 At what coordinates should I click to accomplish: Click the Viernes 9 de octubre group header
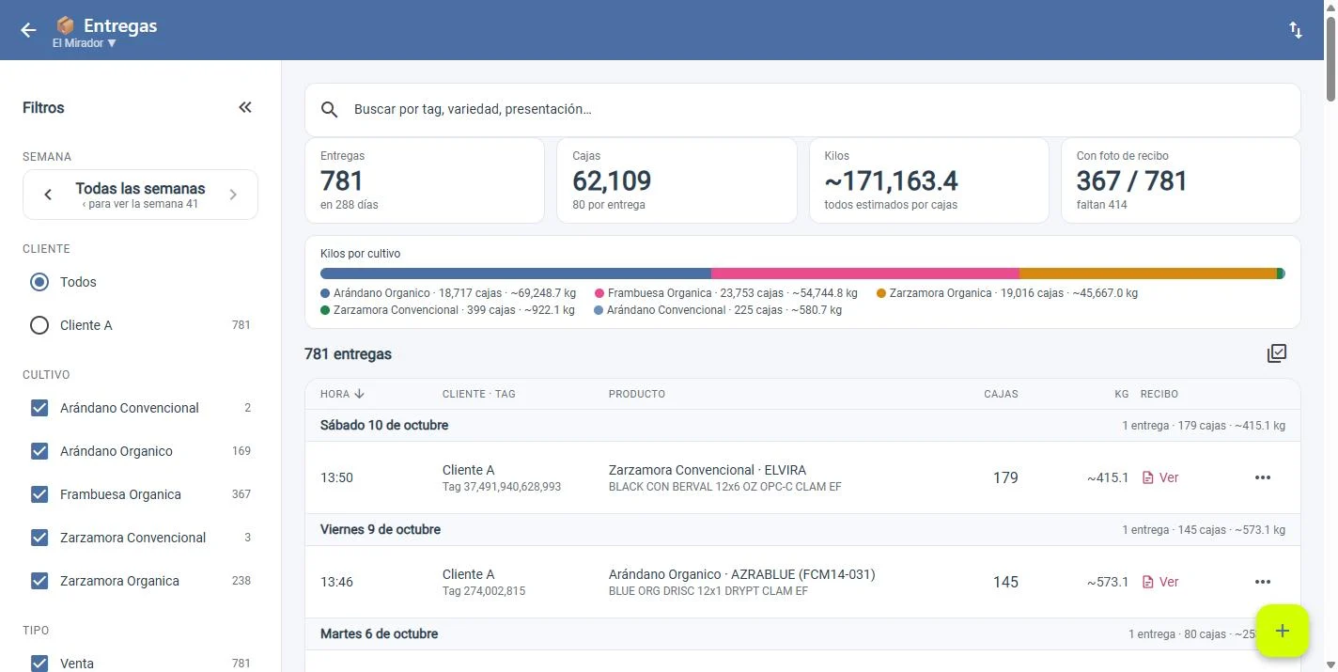802,530
